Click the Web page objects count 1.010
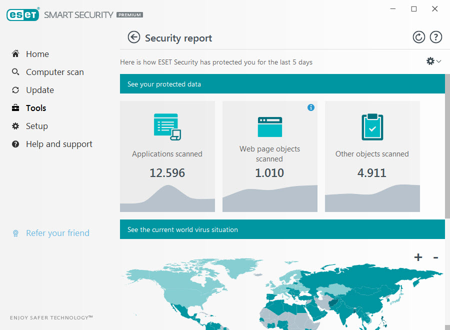Viewport: 450px width, 330px height. tap(269, 172)
